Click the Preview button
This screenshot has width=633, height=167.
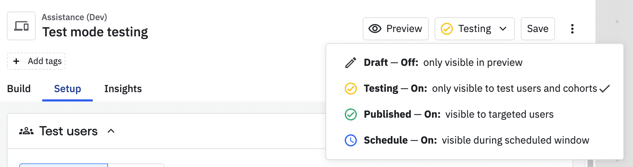(x=396, y=29)
